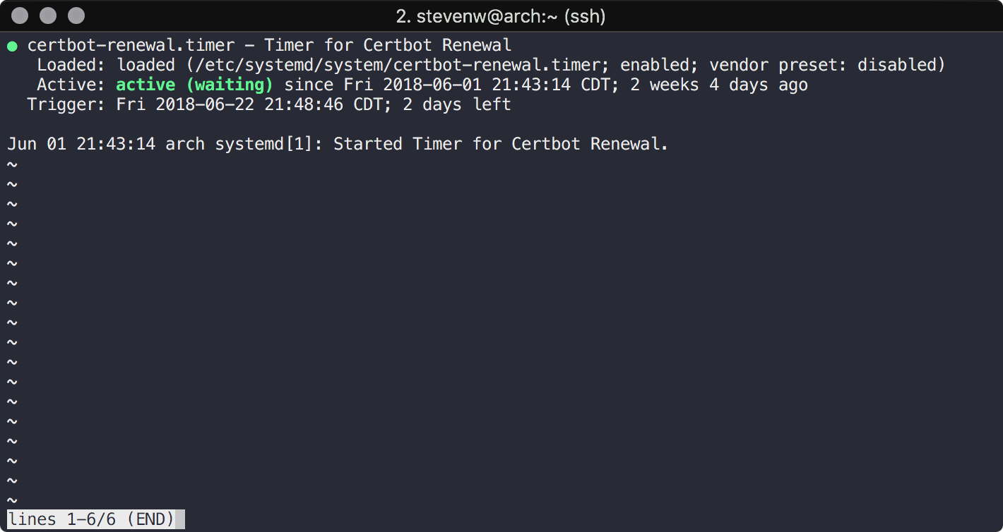Select the file path /etc/systemd/system/certbot-renewal.timer
Image resolution: width=1003 pixels, height=532 pixels.
[396, 64]
